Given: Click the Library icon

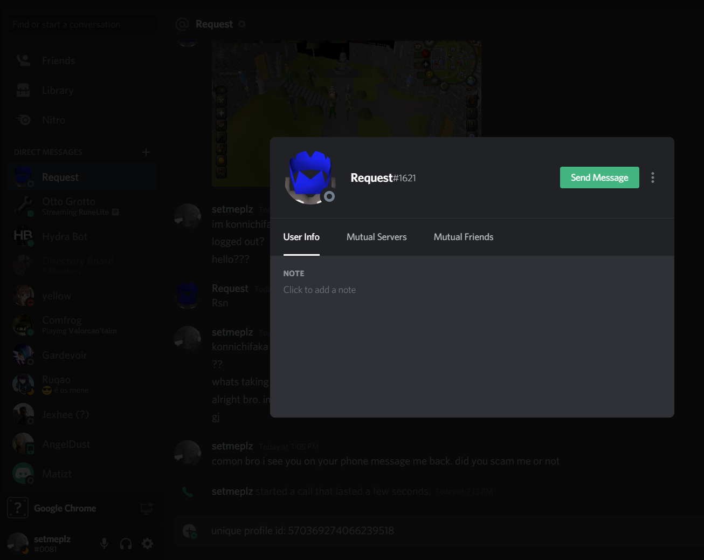Looking at the screenshot, I should point(23,90).
